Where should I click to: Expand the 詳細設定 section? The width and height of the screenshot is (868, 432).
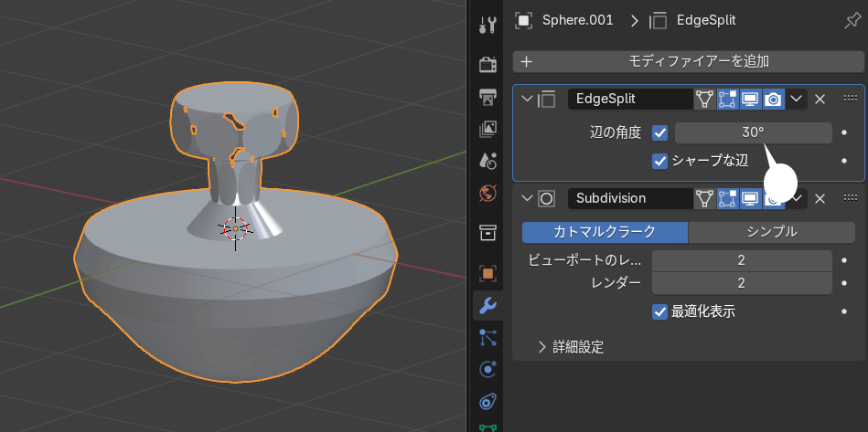[x=572, y=347]
